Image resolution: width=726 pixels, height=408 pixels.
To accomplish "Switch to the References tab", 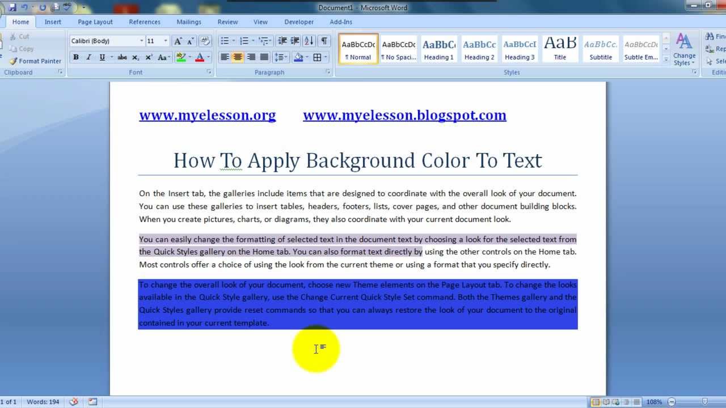I will [145, 22].
